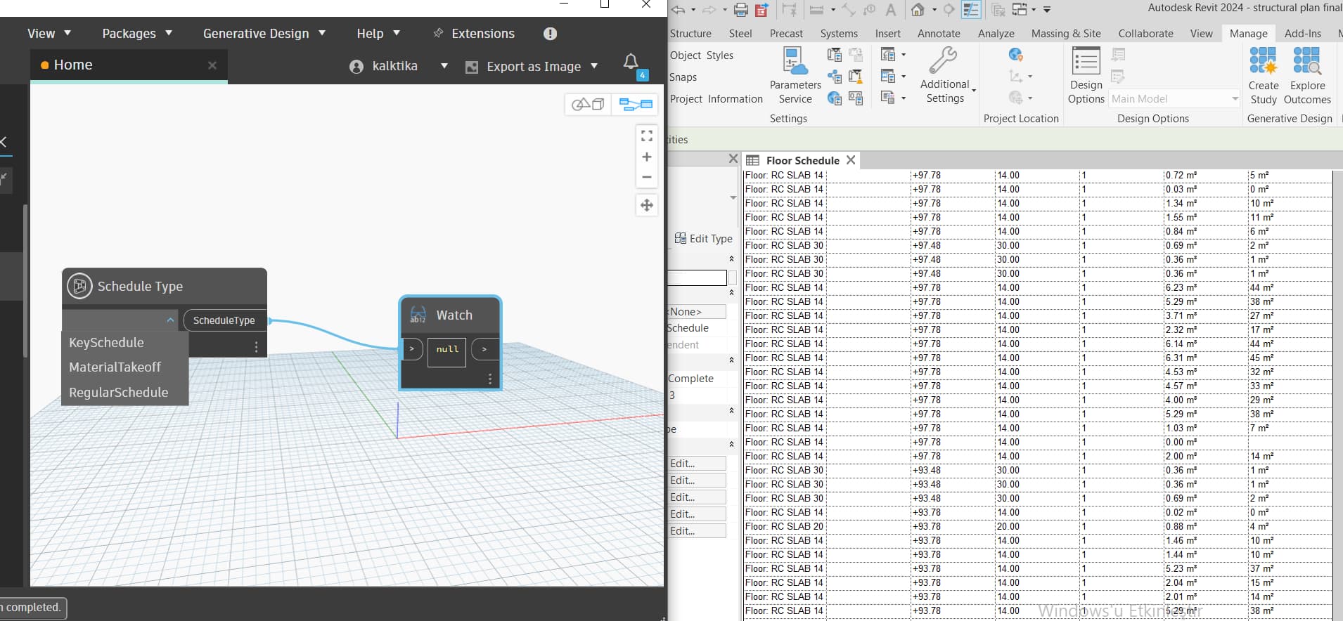1343x621 pixels.
Task: Open the Additional Settings dropdown
Action: (x=946, y=76)
